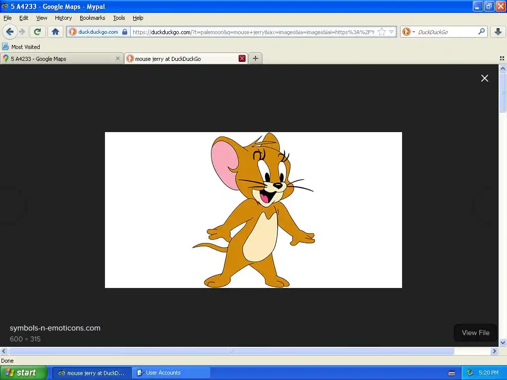This screenshot has height=380, width=507.
Task: Open the Edit menu
Action: pyautogui.click(x=24, y=18)
